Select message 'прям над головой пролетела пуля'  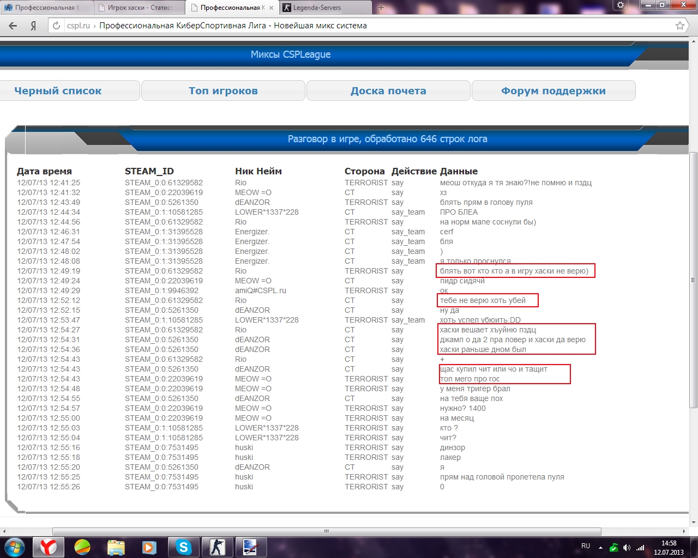502,477
